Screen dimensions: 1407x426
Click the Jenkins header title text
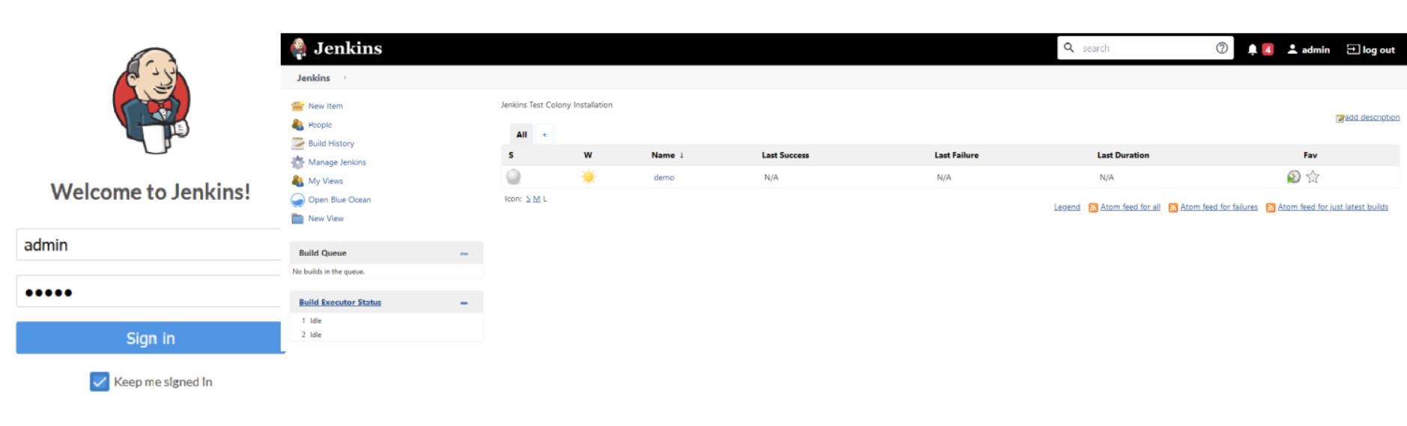click(x=348, y=49)
